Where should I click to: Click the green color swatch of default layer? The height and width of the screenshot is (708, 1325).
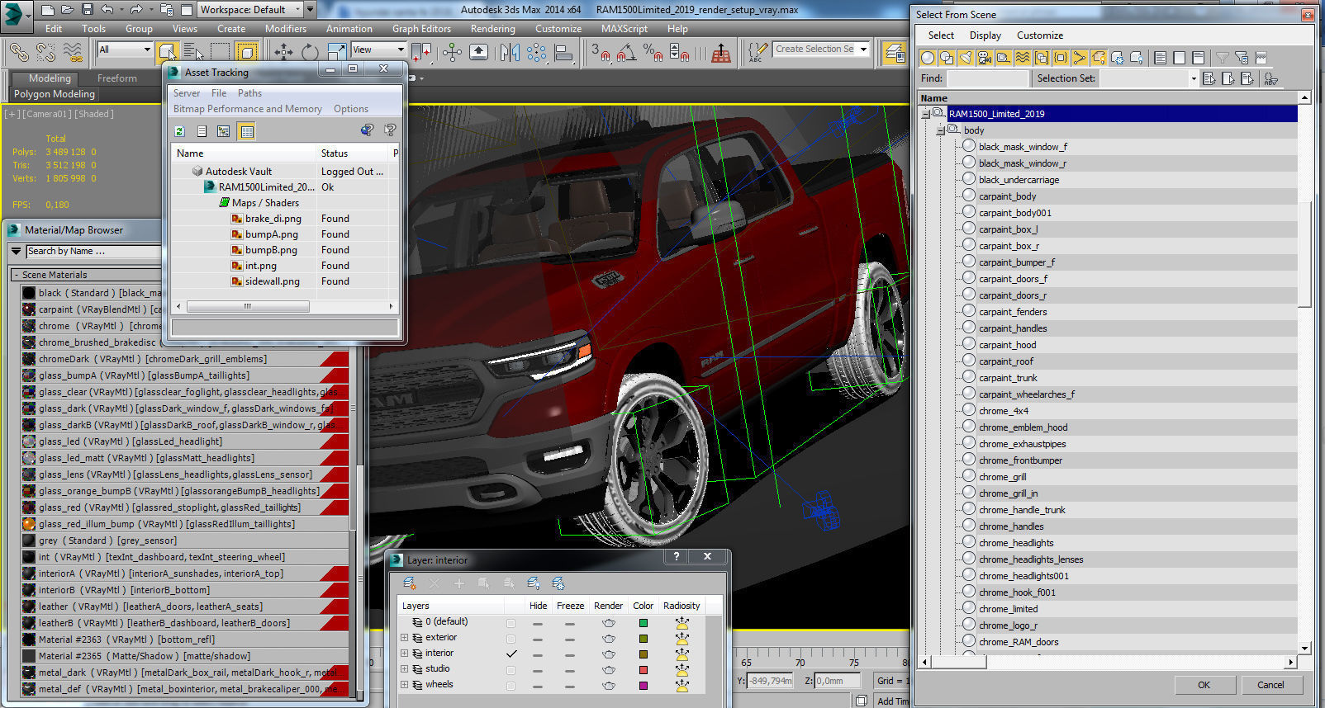coord(644,623)
